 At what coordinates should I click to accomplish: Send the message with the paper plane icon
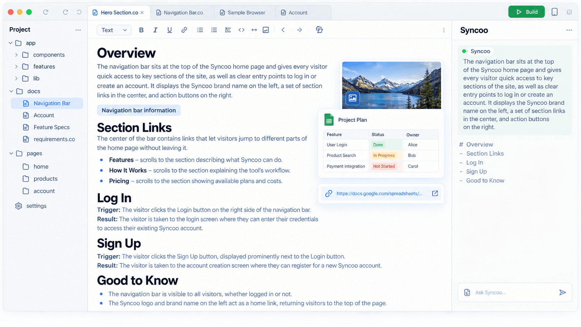coord(563,293)
